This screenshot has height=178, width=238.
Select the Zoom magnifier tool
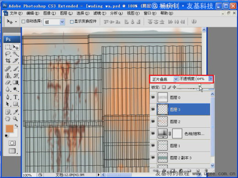pyautogui.click(x=15, y=119)
